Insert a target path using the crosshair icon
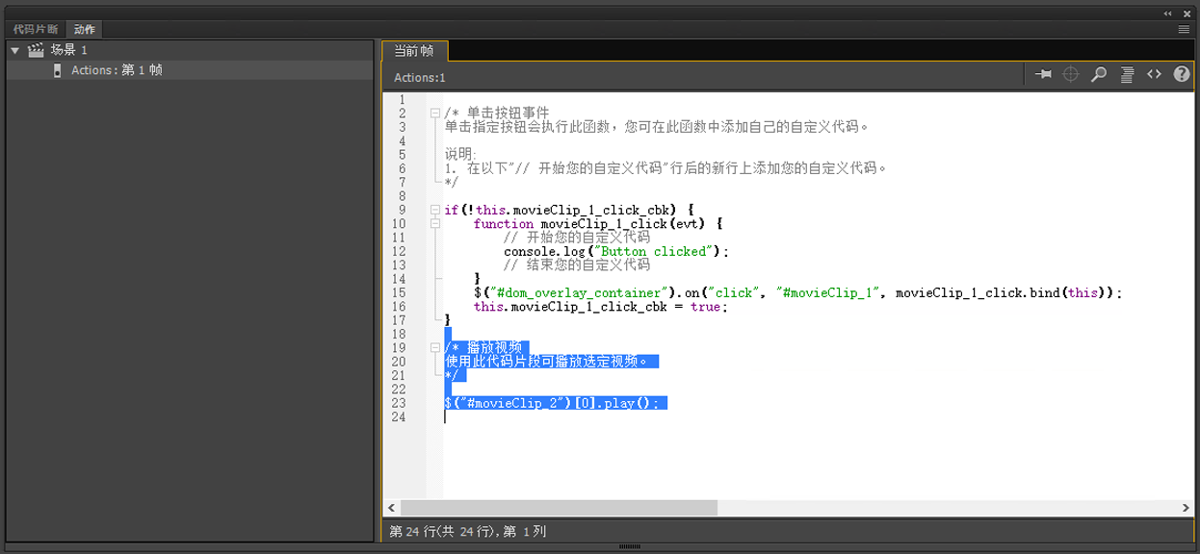 click(x=1071, y=73)
